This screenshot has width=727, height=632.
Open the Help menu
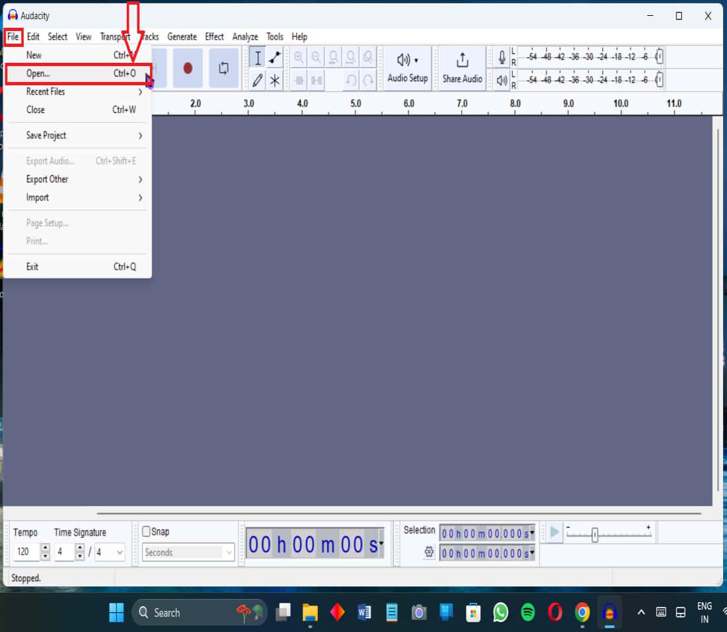(x=299, y=36)
